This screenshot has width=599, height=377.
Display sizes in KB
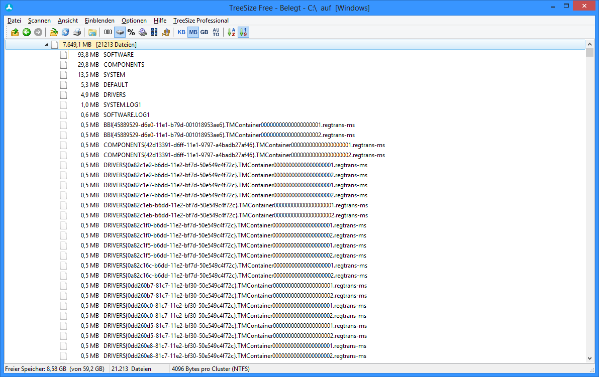point(181,33)
